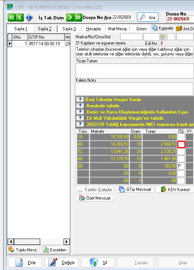Image resolution: width=194 pixels, height=270 pixels.
Task: Switch to Sayfa 3 tab
Action: (69, 29)
